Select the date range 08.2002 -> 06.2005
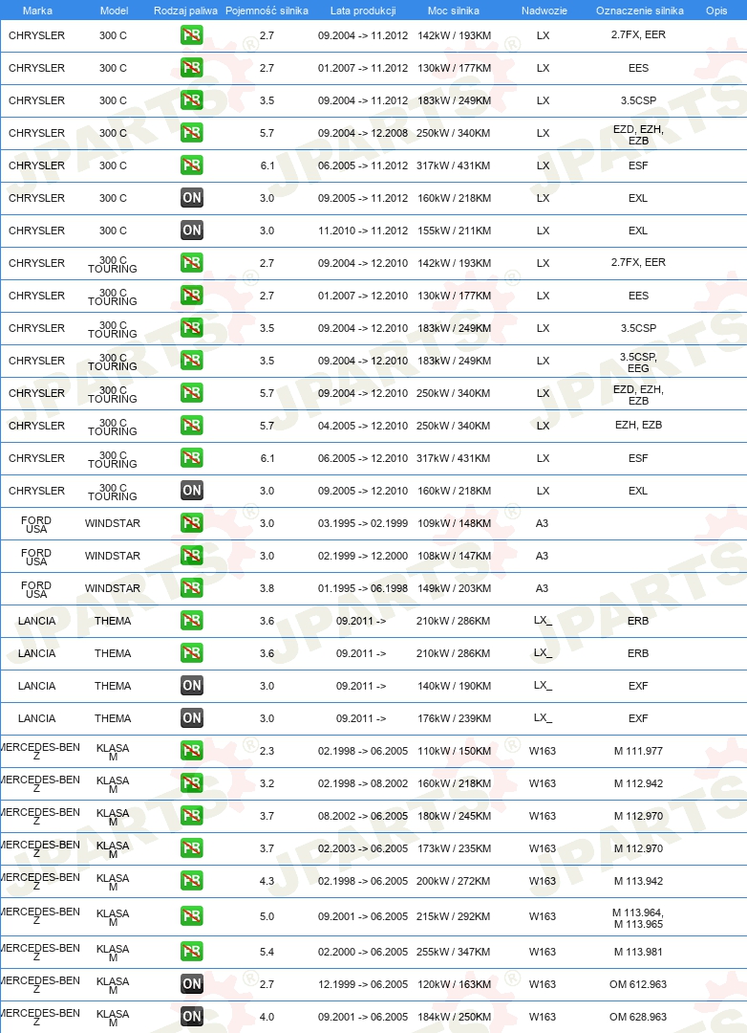 click(x=363, y=816)
